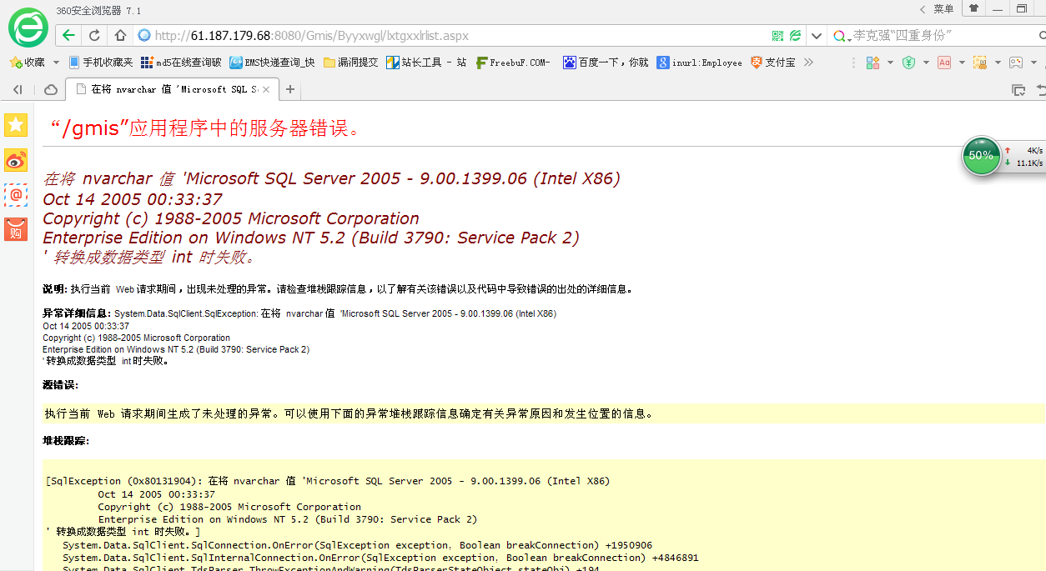Open the FreebuF.COM bookmark
The image size is (1046, 571).
click(513, 63)
